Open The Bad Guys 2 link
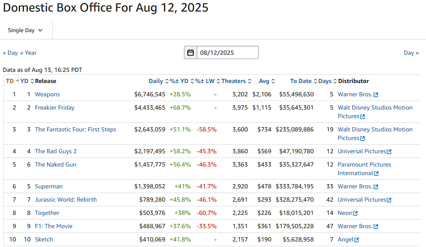426x247 pixels. [56, 151]
